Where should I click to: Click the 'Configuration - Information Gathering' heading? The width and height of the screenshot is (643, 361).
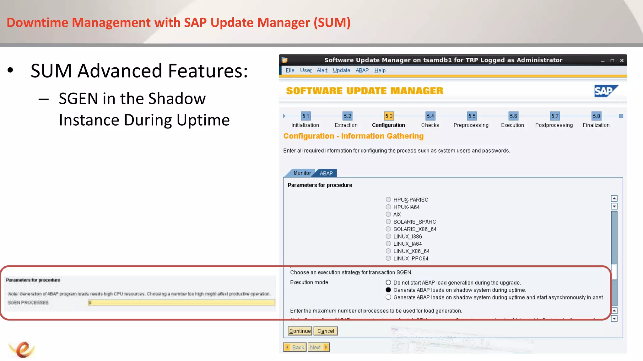(354, 136)
